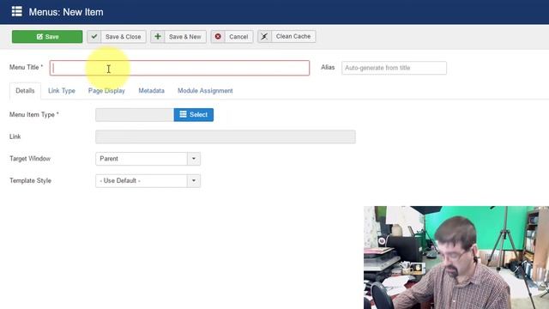Click the disabled Link field
This screenshot has height=309, width=549.
[226, 136]
